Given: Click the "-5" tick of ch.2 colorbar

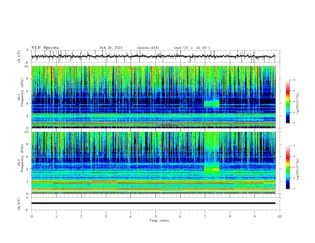Looking at the screenshot, I should [x=293, y=167].
